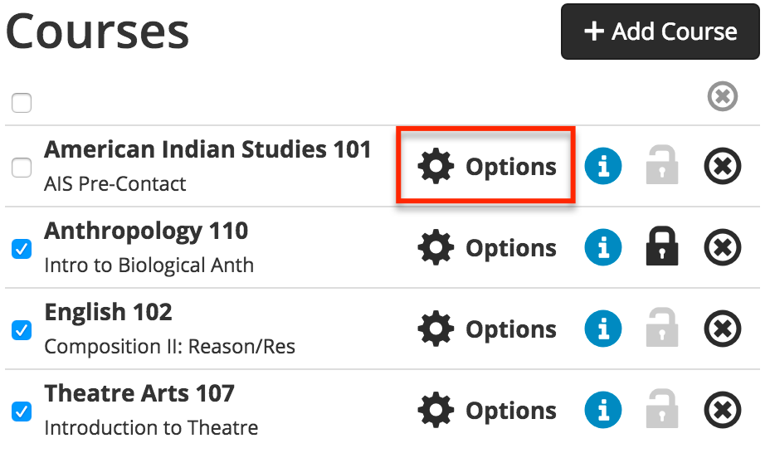Remove English 102 with X icon
770x453 pixels.
coord(723,329)
